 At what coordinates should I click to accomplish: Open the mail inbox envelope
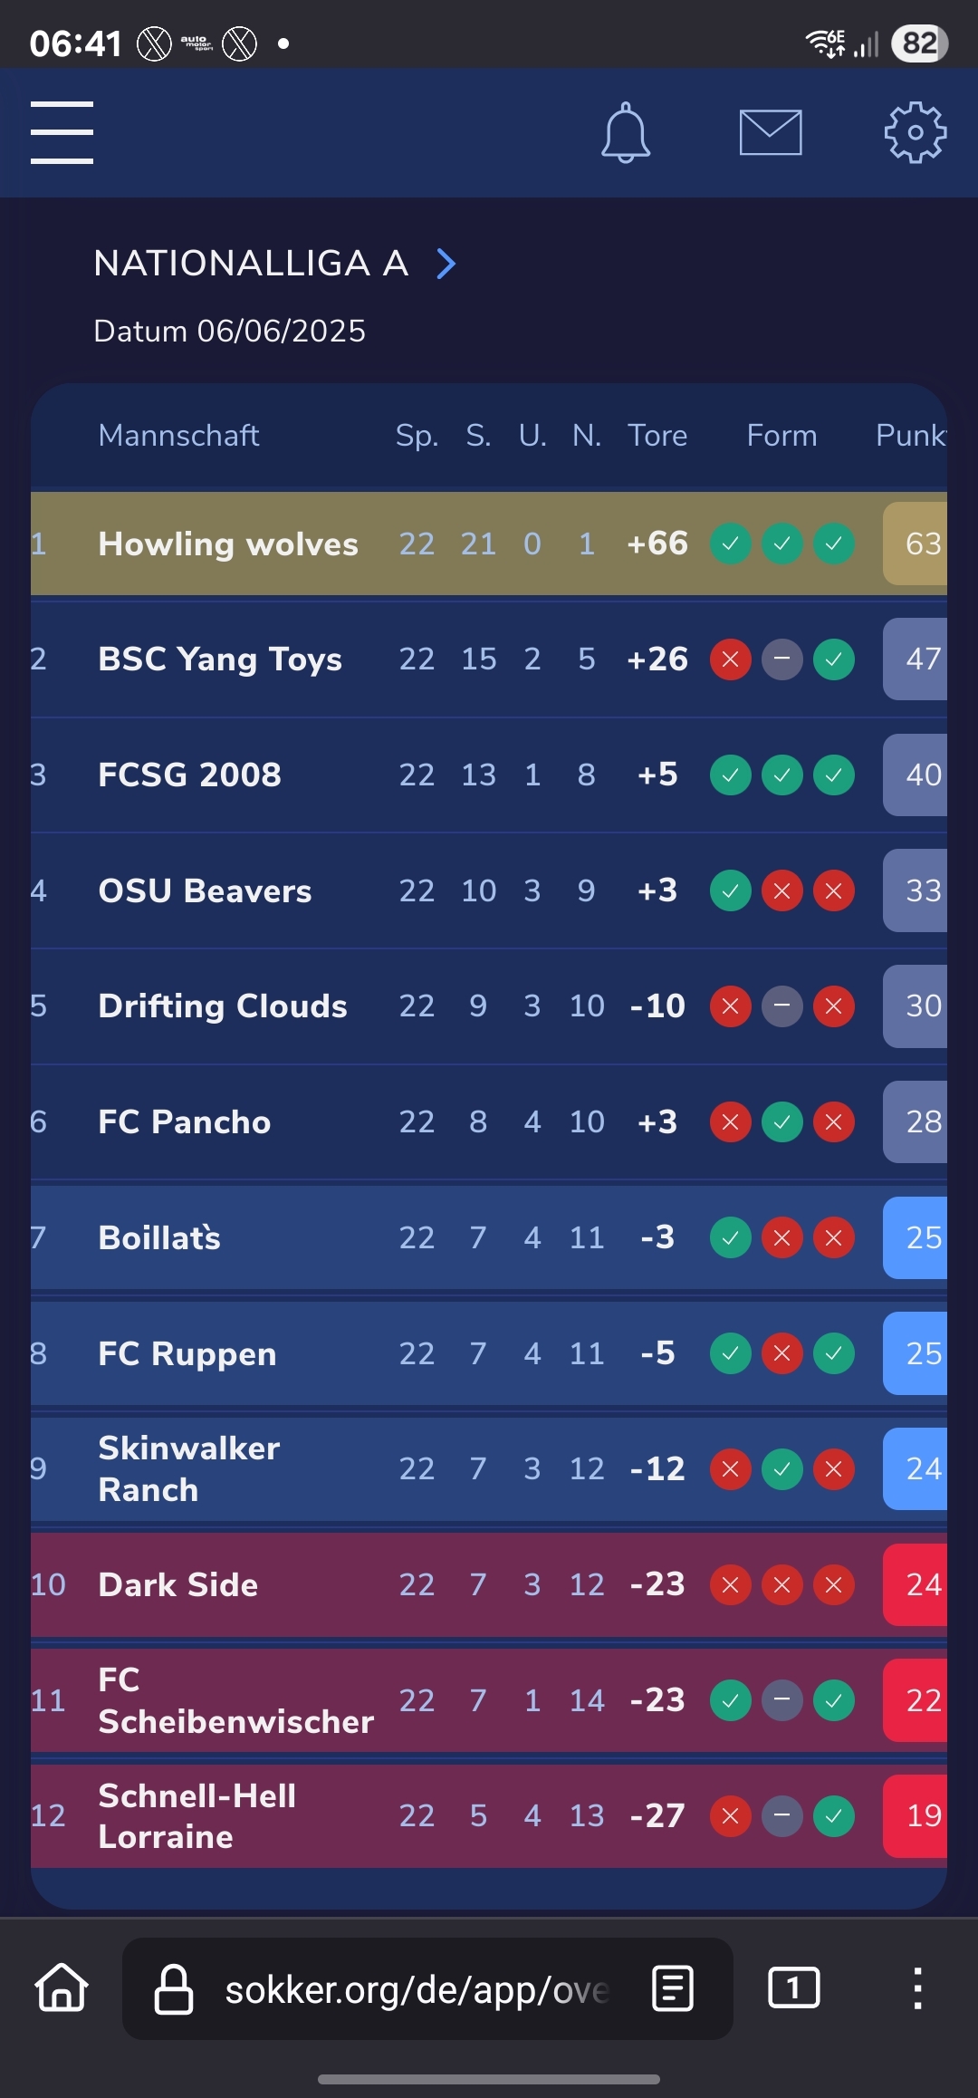click(x=771, y=133)
